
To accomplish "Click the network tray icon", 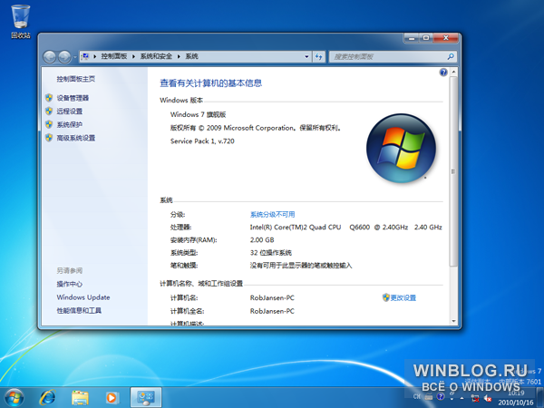I will point(475,398).
